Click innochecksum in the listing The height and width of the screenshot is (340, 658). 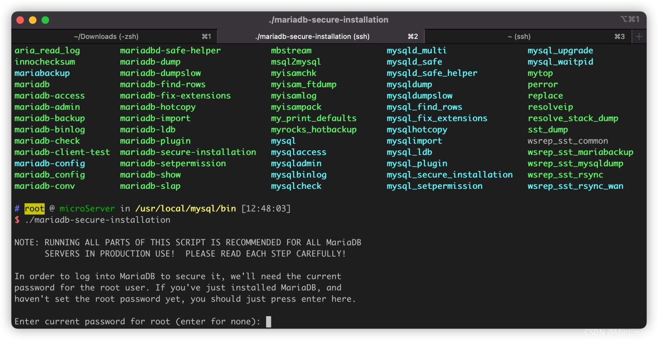[x=45, y=62]
